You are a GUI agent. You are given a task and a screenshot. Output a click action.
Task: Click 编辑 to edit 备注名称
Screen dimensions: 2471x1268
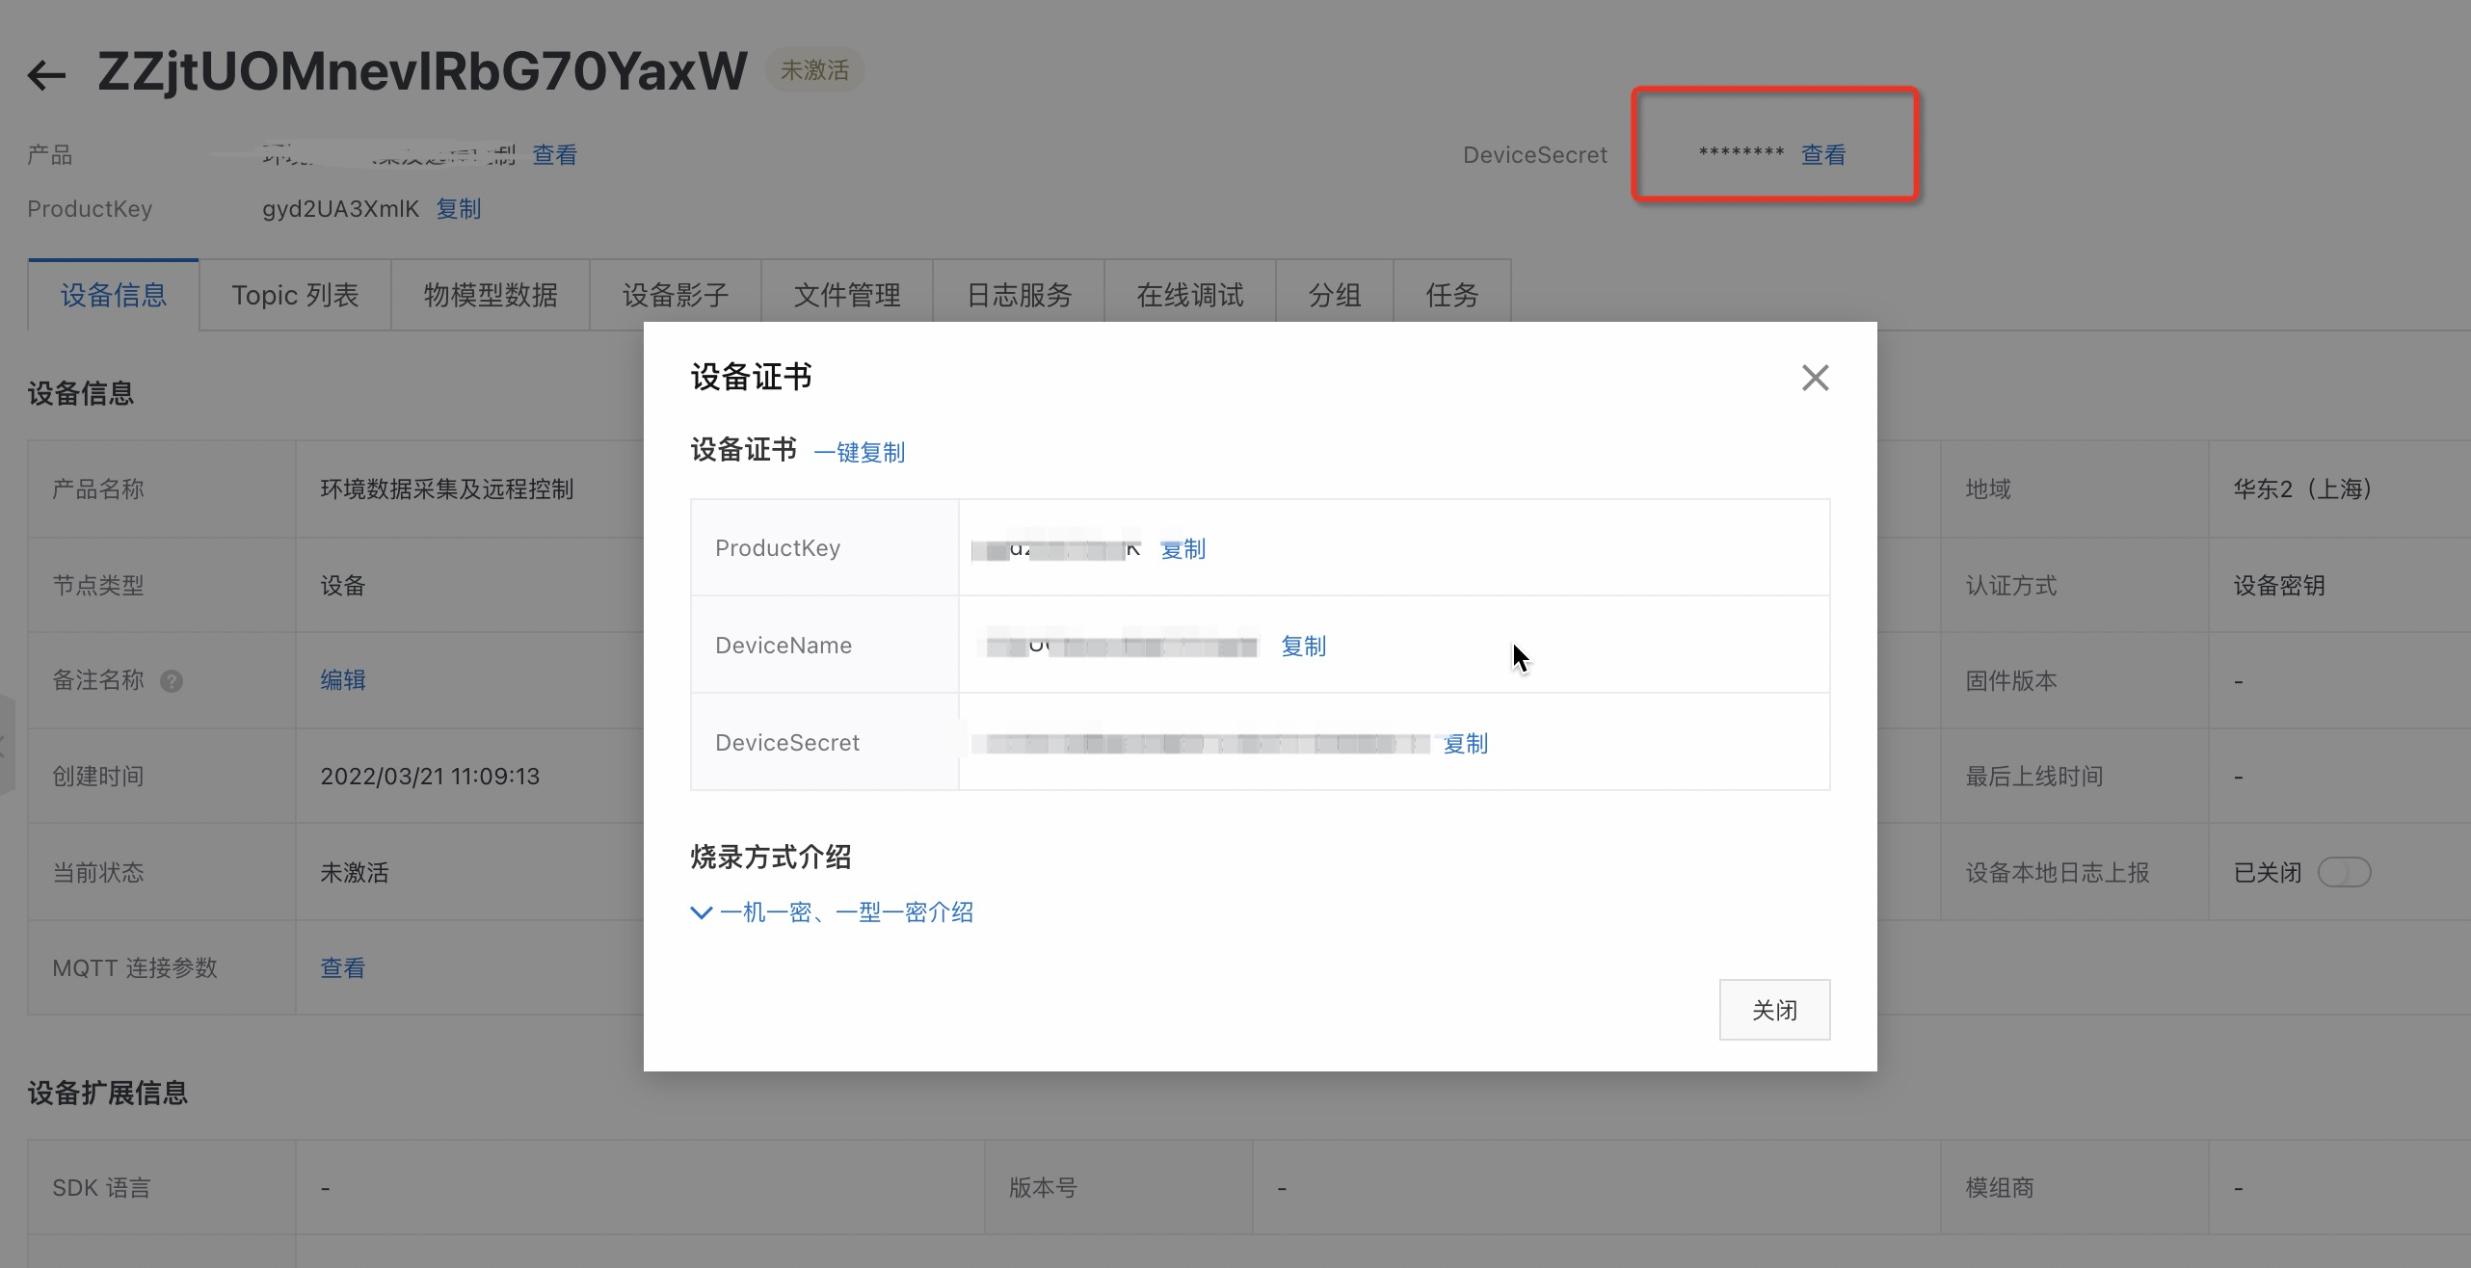[343, 680]
